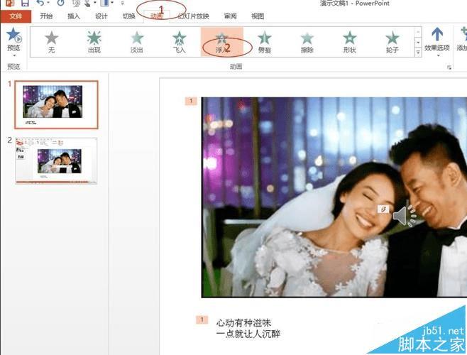
Task: Switch to the 设计 tab
Action: [x=101, y=16]
